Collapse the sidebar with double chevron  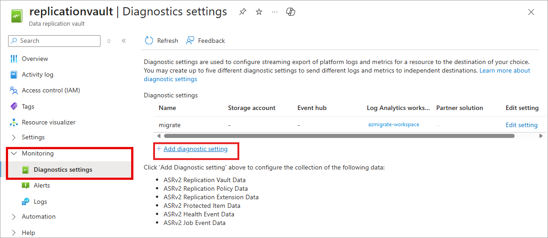pyautogui.click(x=123, y=41)
